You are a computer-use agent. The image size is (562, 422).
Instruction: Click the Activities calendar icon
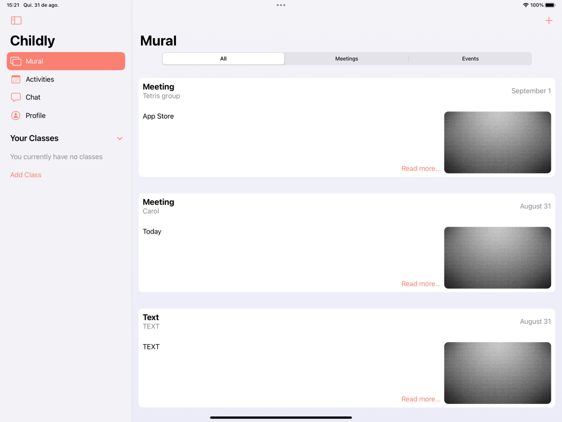16,79
